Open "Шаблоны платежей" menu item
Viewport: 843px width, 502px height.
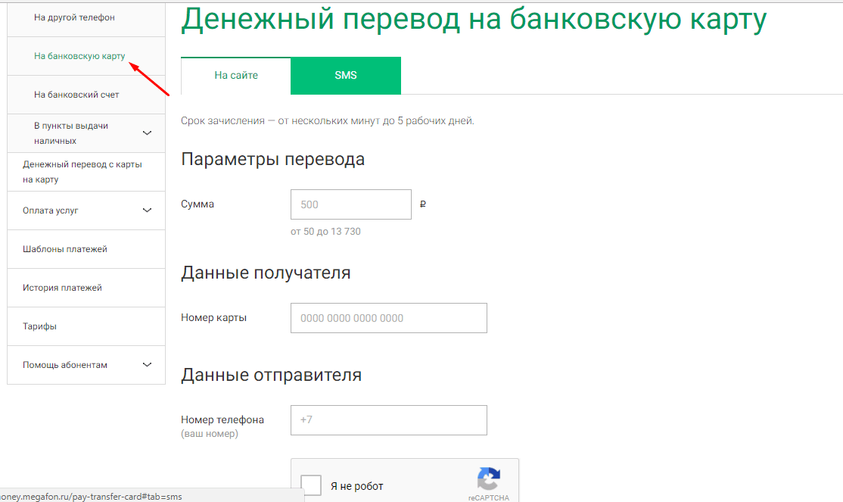pos(65,249)
